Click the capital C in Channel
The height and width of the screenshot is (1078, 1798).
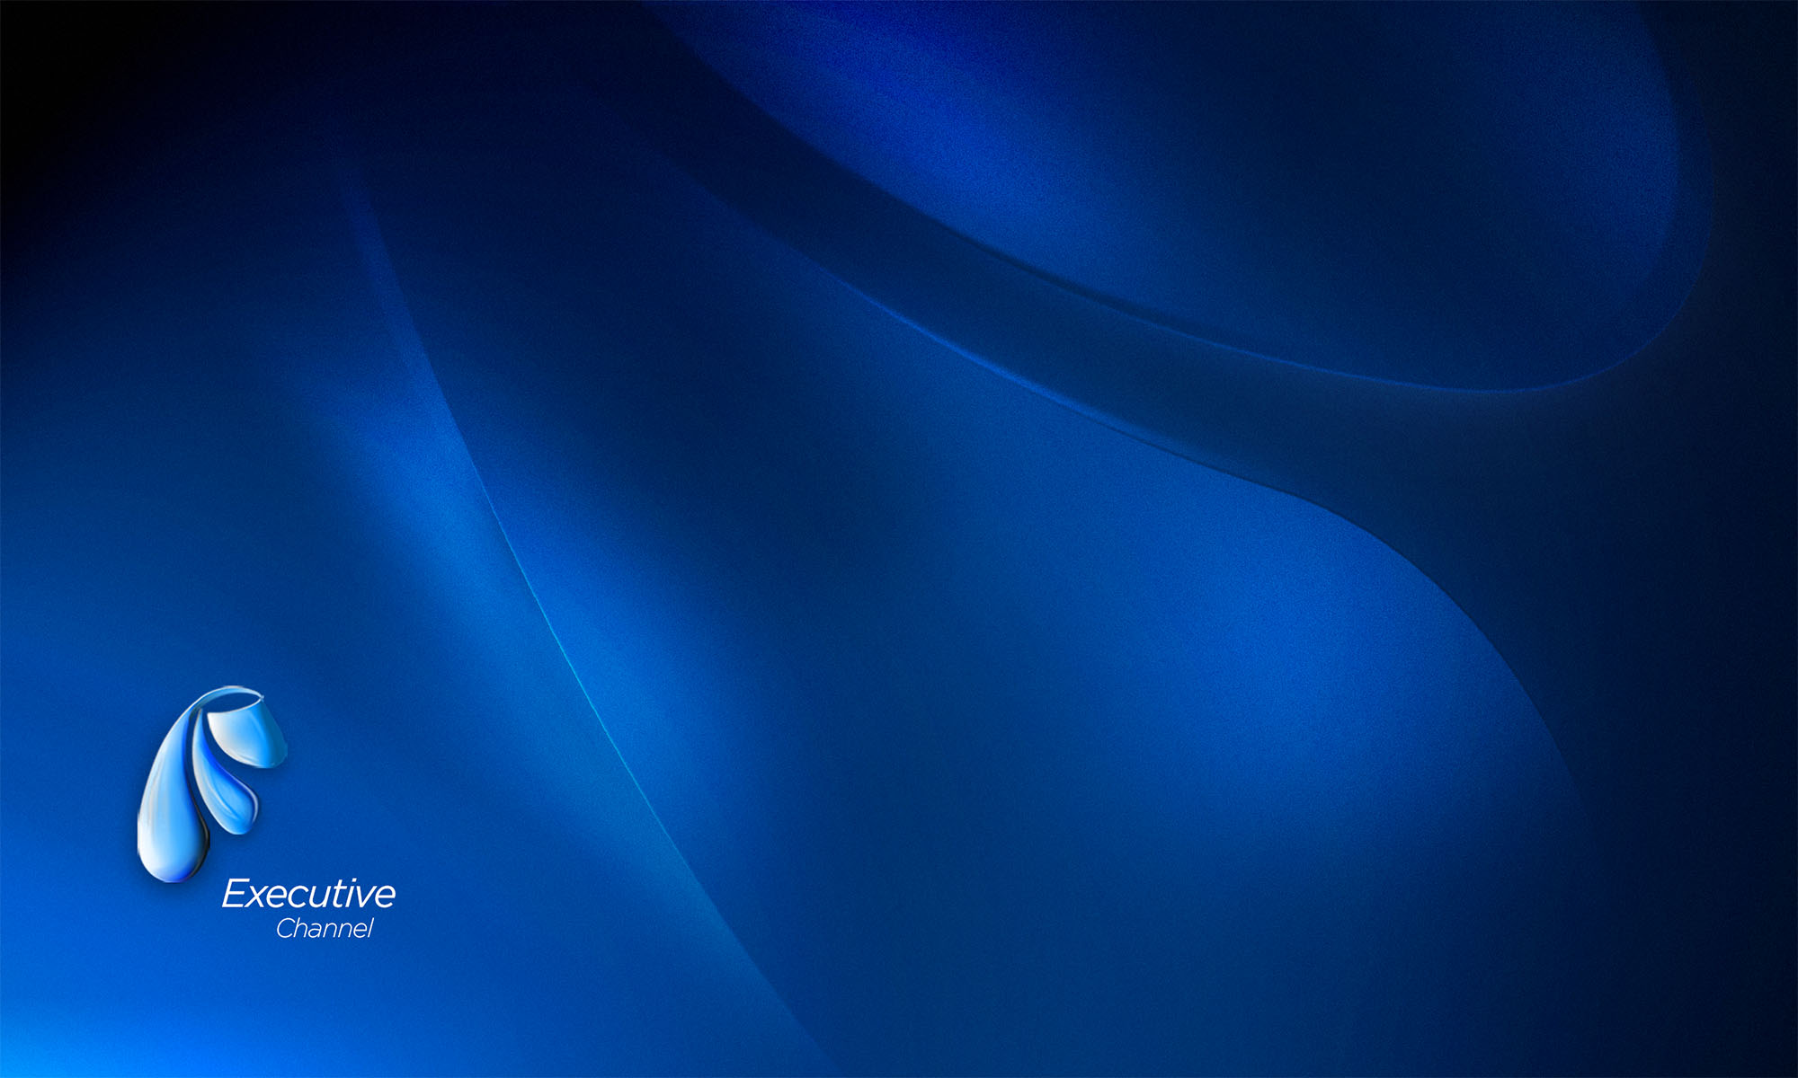tap(285, 929)
